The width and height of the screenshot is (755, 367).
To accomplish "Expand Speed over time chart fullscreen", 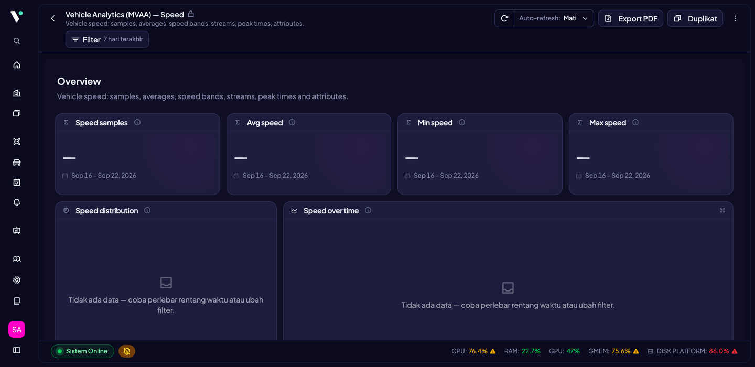I will click(x=722, y=210).
